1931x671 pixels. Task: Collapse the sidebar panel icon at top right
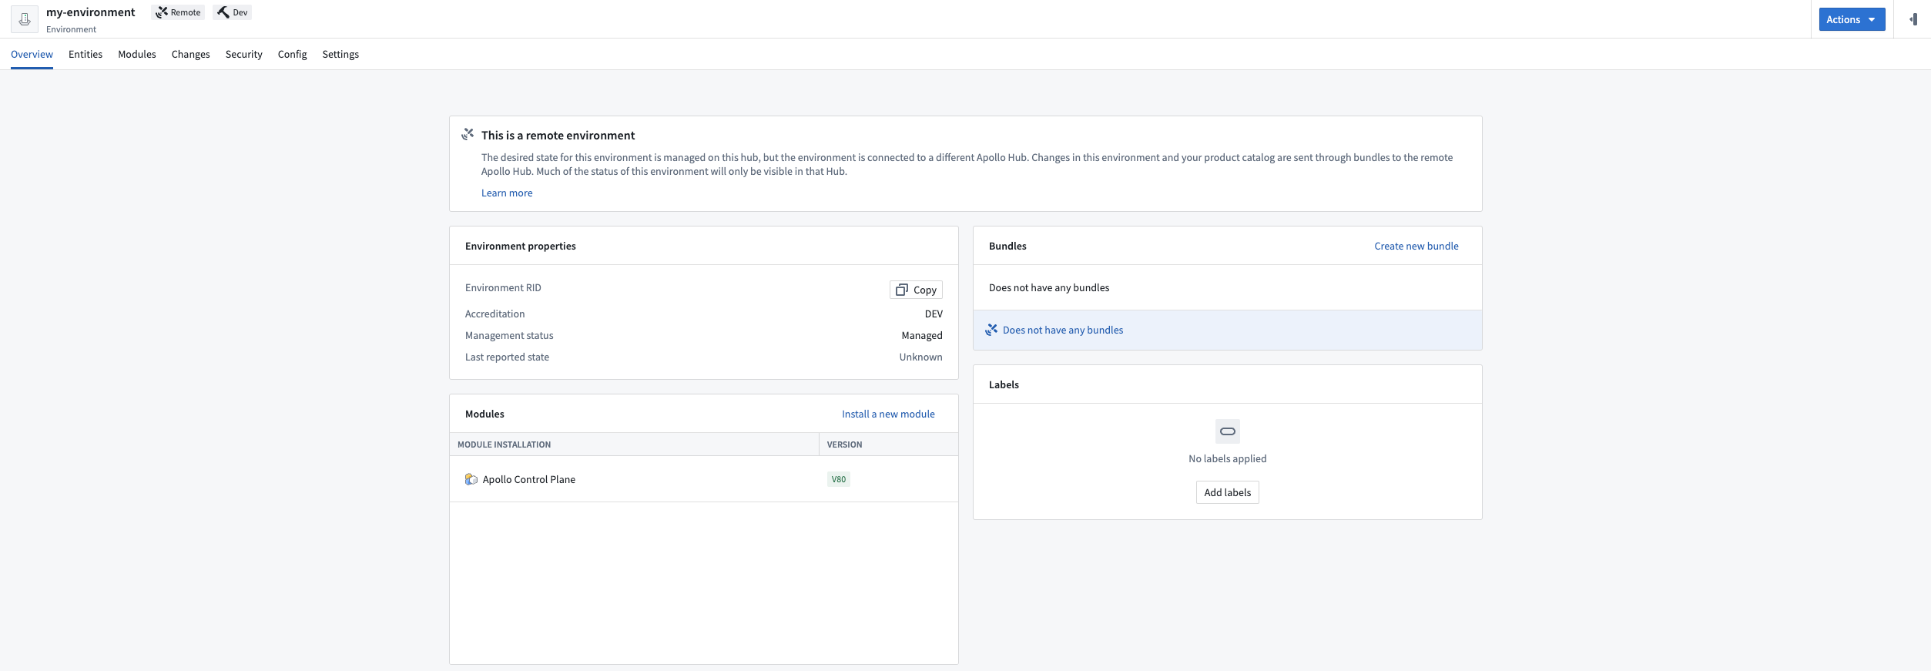[1913, 19]
